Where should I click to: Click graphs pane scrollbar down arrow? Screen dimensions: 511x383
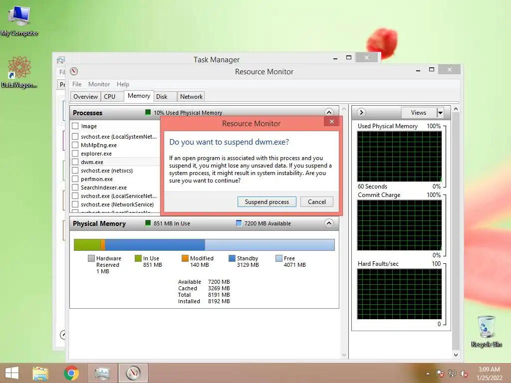(456, 355)
